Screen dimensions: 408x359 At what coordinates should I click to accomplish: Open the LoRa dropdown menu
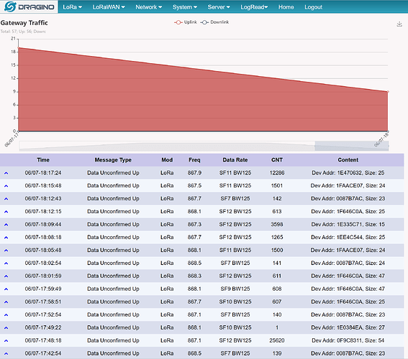coord(73,7)
